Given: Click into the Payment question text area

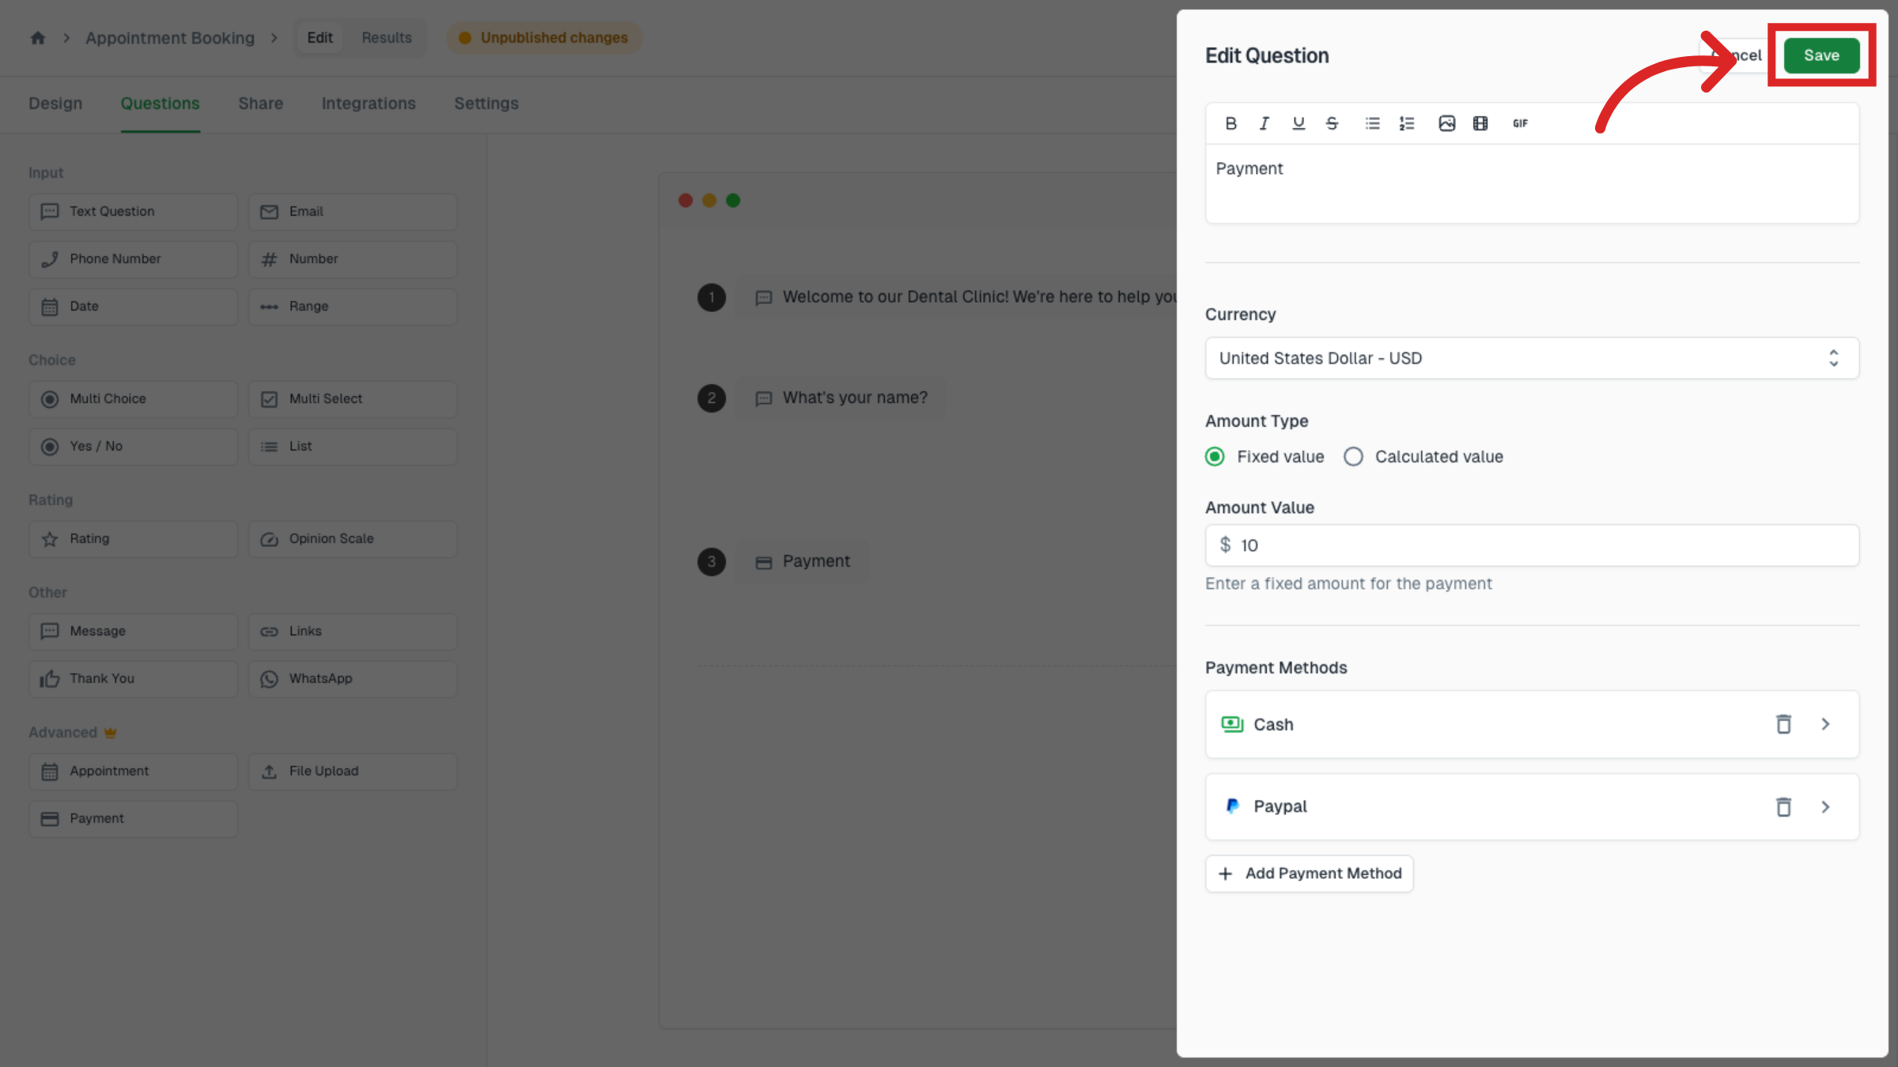Looking at the screenshot, I should (1532, 183).
